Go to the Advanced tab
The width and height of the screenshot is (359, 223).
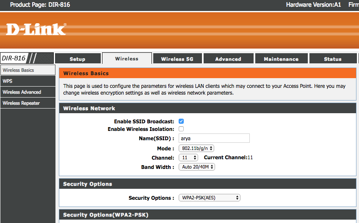pos(228,59)
